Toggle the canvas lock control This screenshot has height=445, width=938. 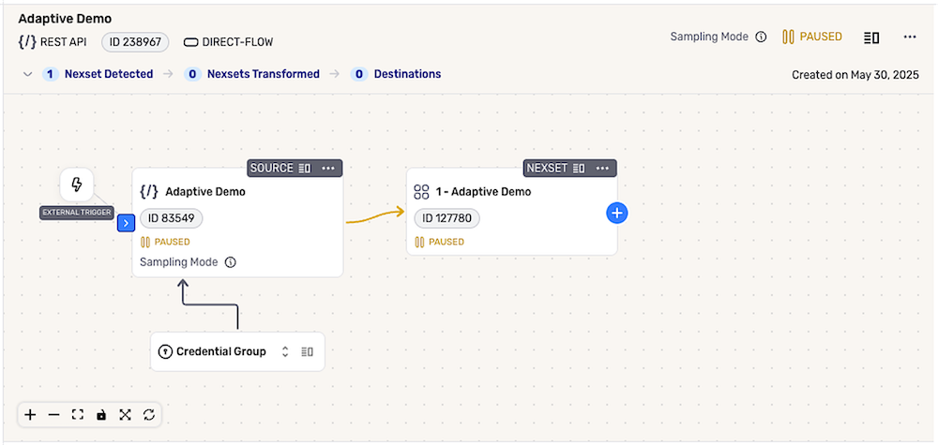click(x=101, y=414)
